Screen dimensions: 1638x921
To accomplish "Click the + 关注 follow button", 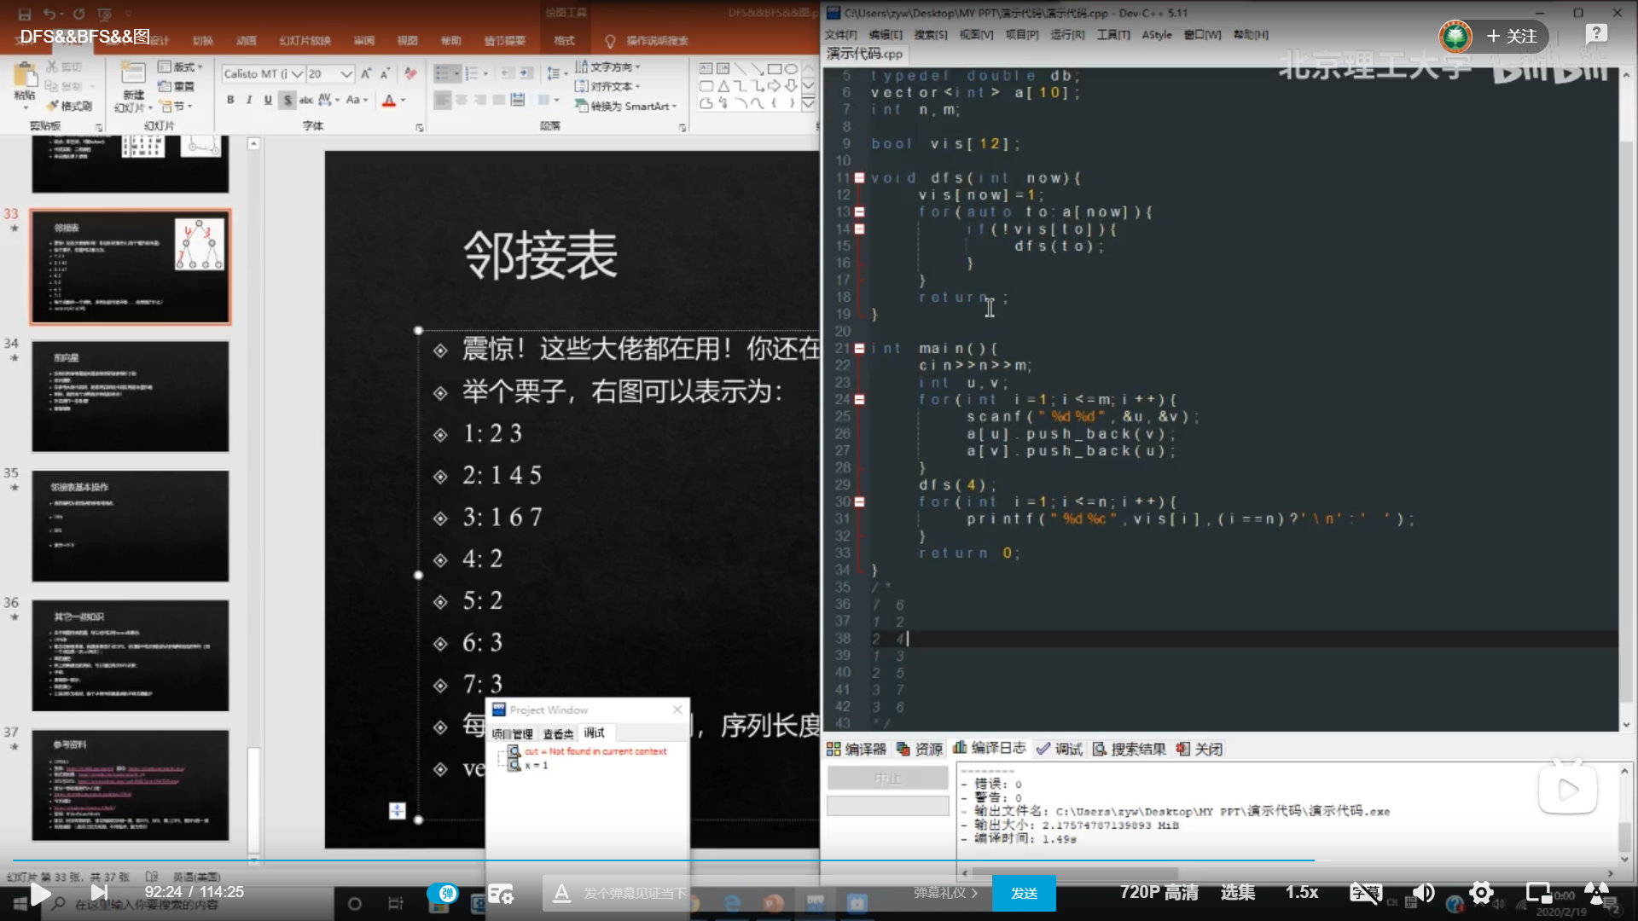I will pyautogui.click(x=1511, y=36).
